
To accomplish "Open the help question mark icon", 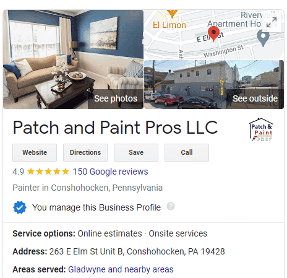I will pyautogui.click(x=171, y=206).
